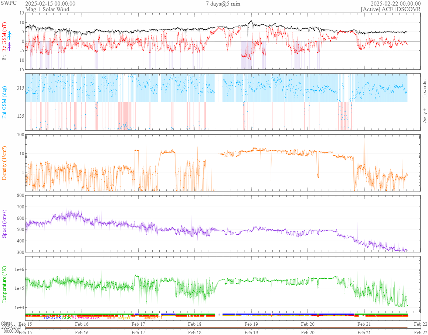Click the 300 tick on Speed axis
This screenshot has height=335, width=428.
pyautogui.click(x=20, y=252)
